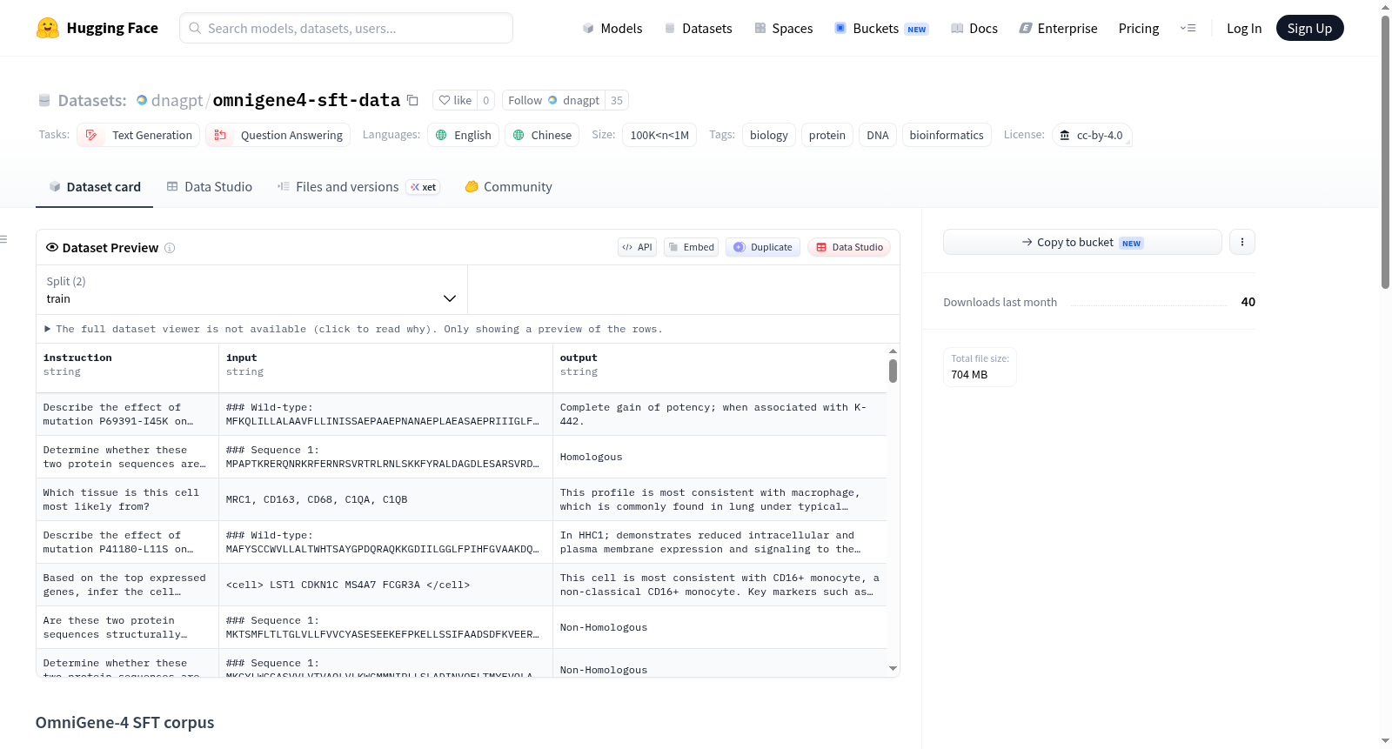Click the globe icon on English tag
This screenshot has width=1392, height=749.
[441, 135]
